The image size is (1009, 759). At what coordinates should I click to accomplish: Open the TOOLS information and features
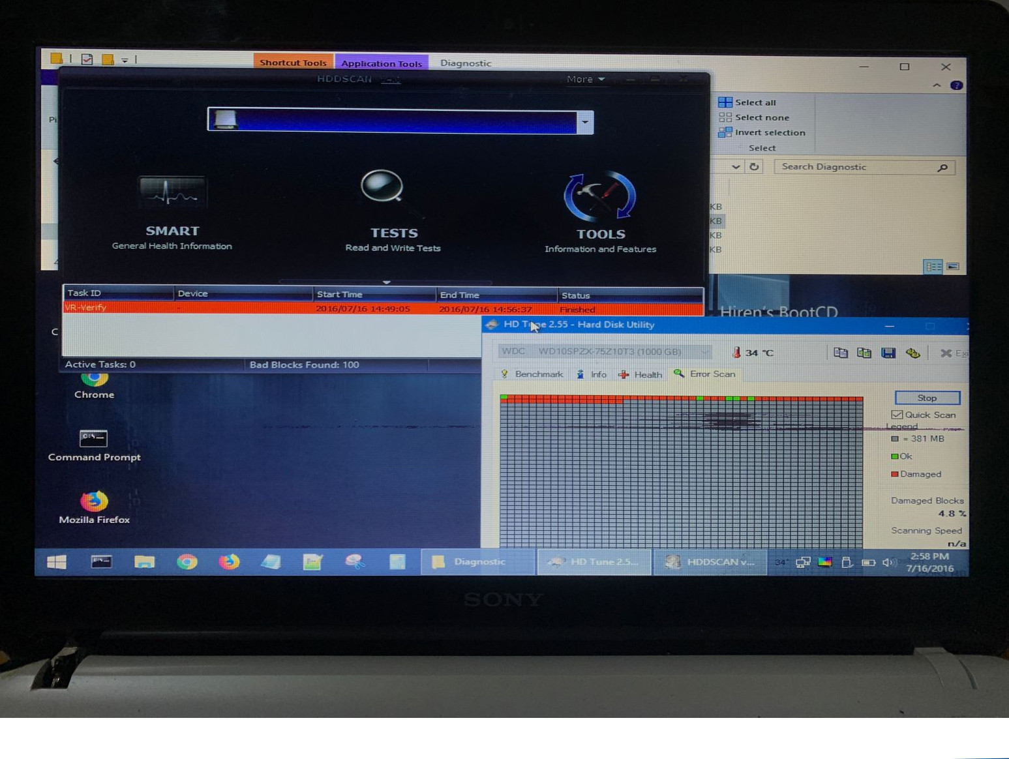point(600,213)
